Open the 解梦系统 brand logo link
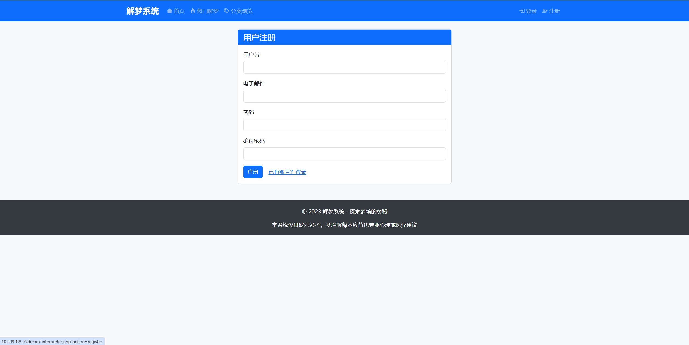 click(x=143, y=11)
